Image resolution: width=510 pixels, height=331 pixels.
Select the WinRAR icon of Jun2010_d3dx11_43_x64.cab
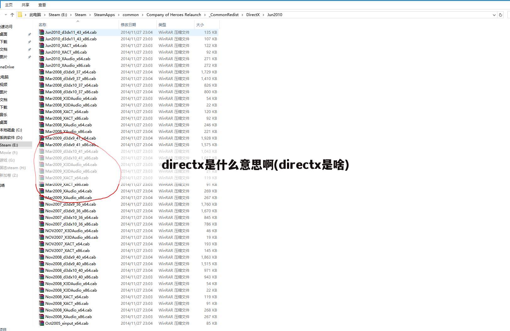coord(41,32)
